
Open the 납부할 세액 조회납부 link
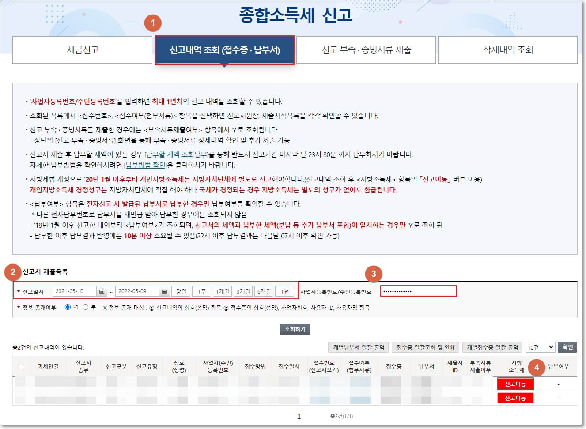176,154
